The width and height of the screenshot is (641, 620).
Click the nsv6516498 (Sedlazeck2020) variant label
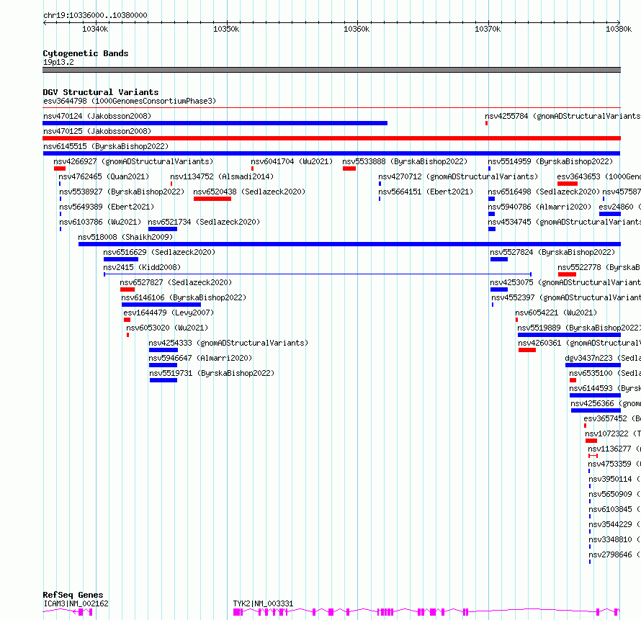(x=544, y=192)
